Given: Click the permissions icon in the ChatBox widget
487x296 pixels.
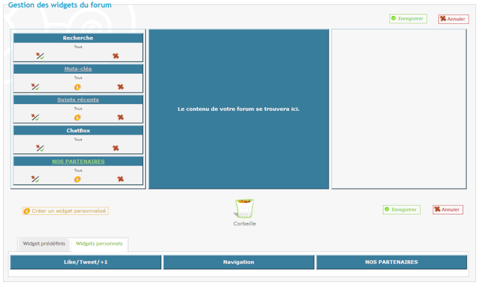Looking at the screenshot, I should click(40, 148).
